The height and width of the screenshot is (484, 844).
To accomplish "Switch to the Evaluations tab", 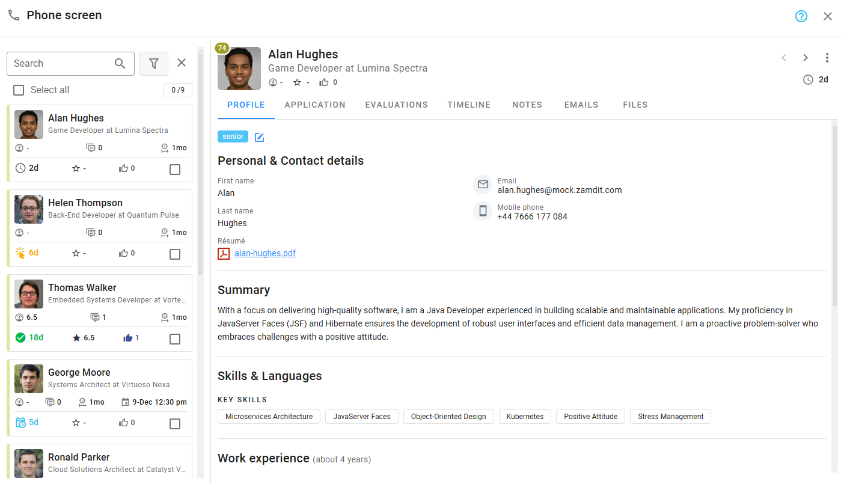I will 396,105.
